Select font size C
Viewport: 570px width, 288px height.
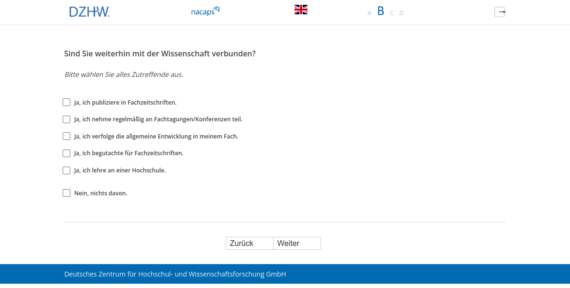pyautogui.click(x=392, y=13)
